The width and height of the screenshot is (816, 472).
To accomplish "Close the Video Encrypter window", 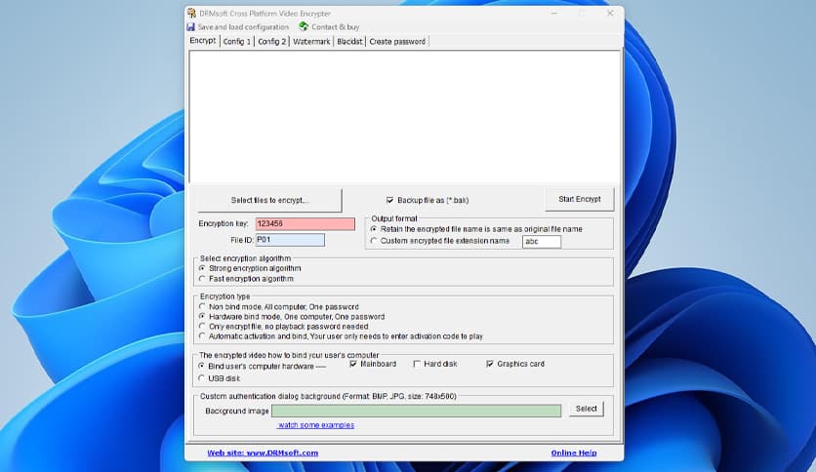I will click(610, 13).
